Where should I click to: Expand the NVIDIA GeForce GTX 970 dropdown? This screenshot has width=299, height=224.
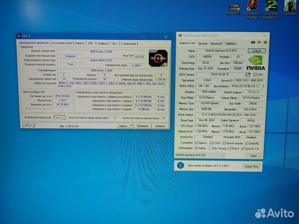point(200,155)
